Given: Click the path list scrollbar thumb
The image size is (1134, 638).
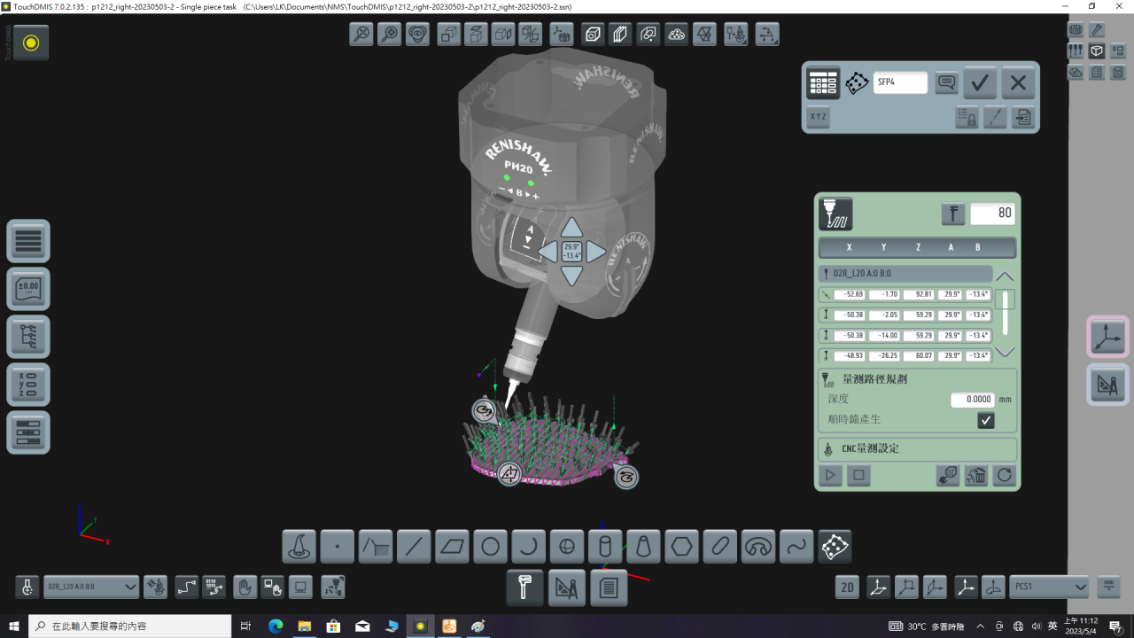Looking at the screenshot, I should click(1006, 300).
